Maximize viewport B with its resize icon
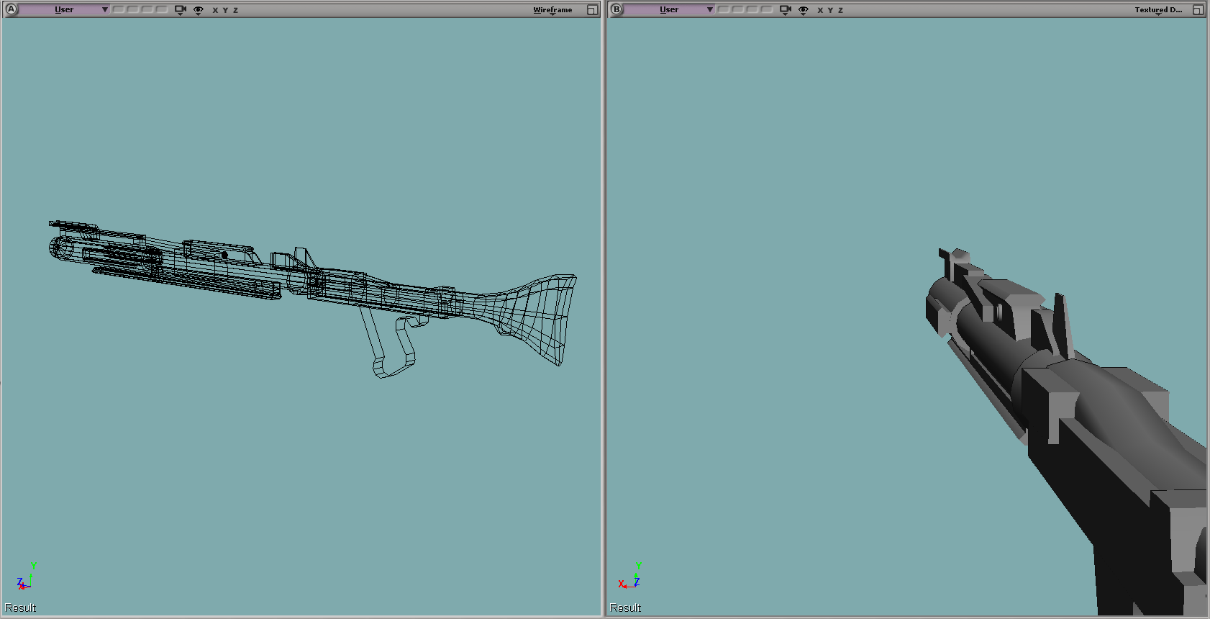The height and width of the screenshot is (619, 1210). click(1198, 10)
